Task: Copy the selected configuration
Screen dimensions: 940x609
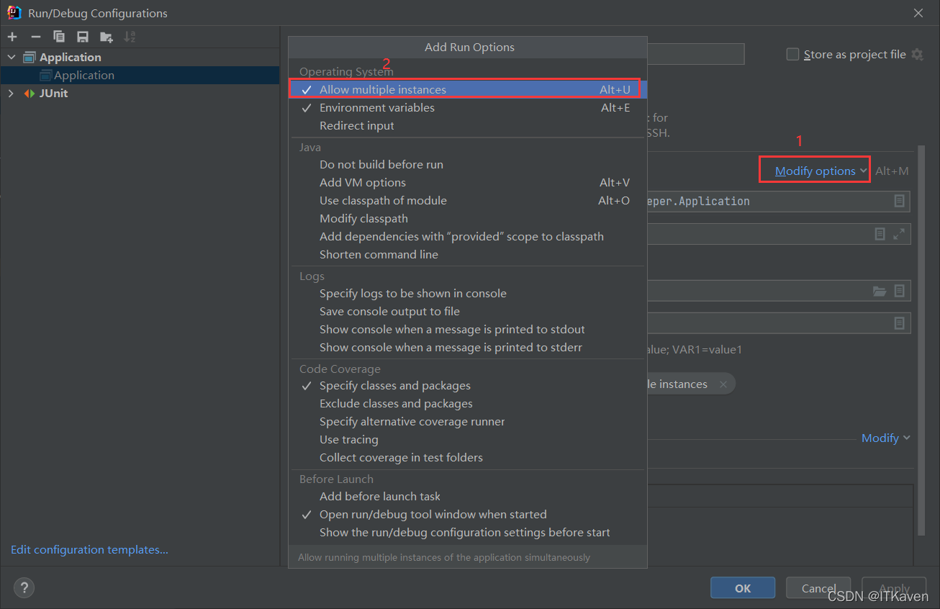Action: coord(59,37)
